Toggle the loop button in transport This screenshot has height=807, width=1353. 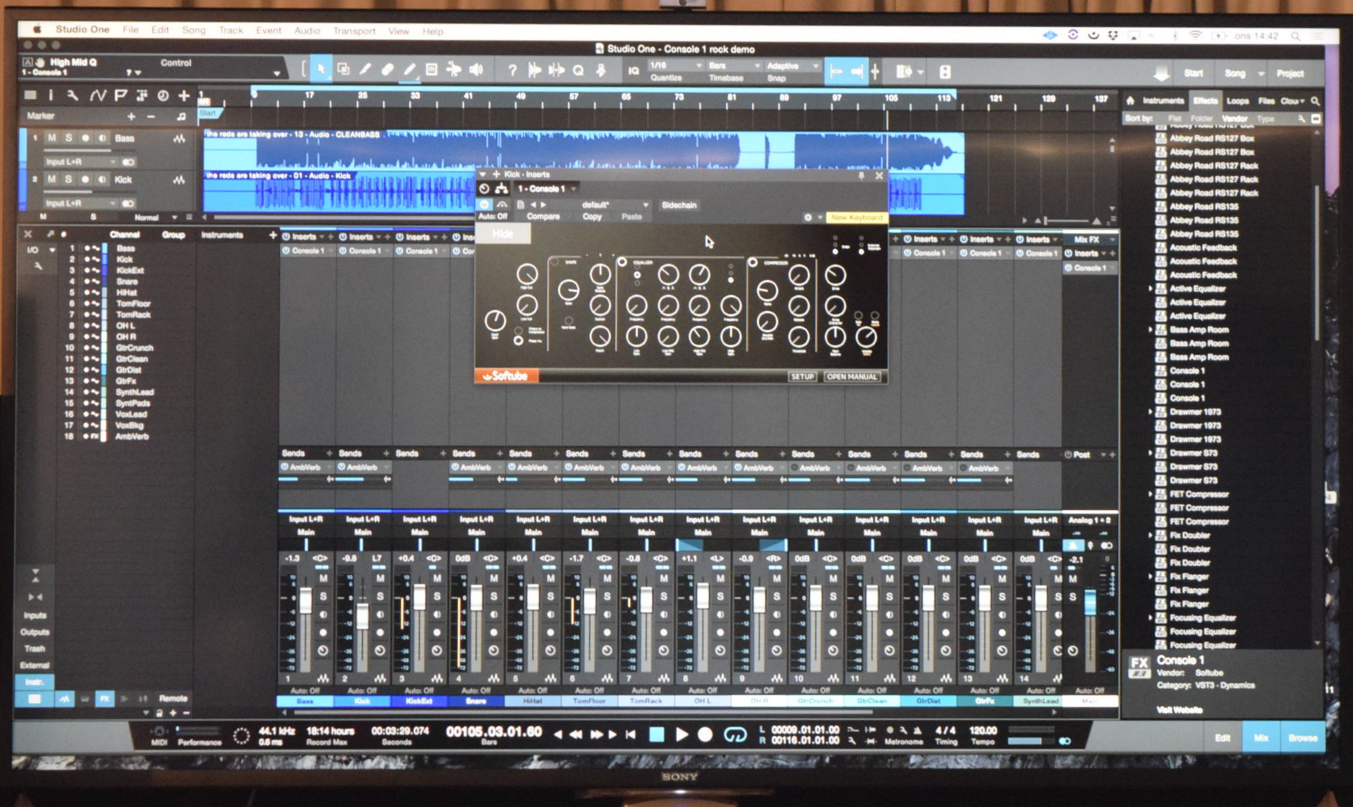(x=735, y=735)
